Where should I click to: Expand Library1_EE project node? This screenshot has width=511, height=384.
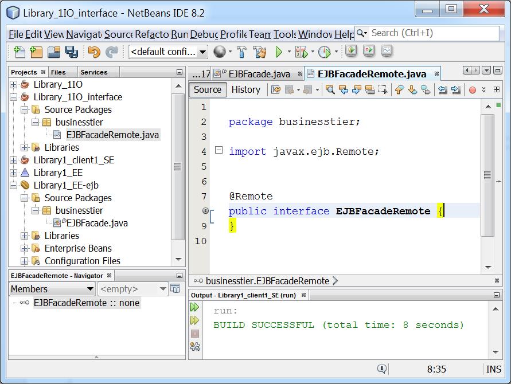point(13,173)
